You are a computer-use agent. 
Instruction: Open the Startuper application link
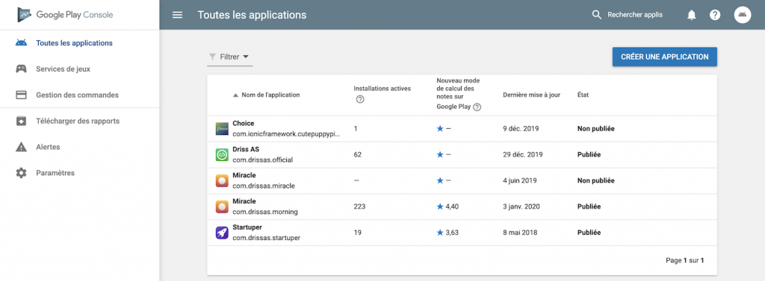pyautogui.click(x=247, y=227)
